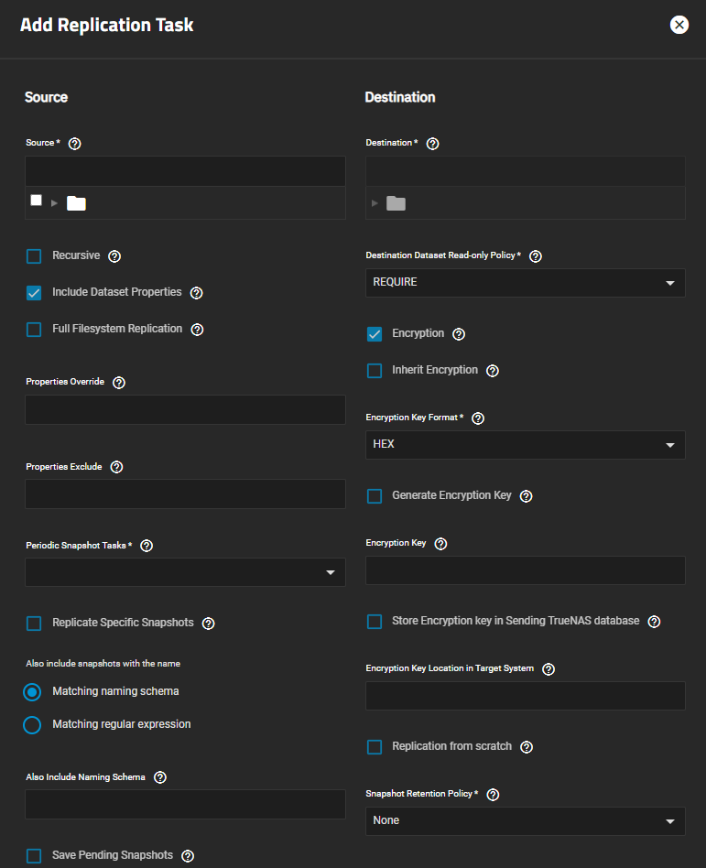This screenshot has height=868, width=706.
Task: Enable the Recursive checkbox
Action: (x=34, y=256)
